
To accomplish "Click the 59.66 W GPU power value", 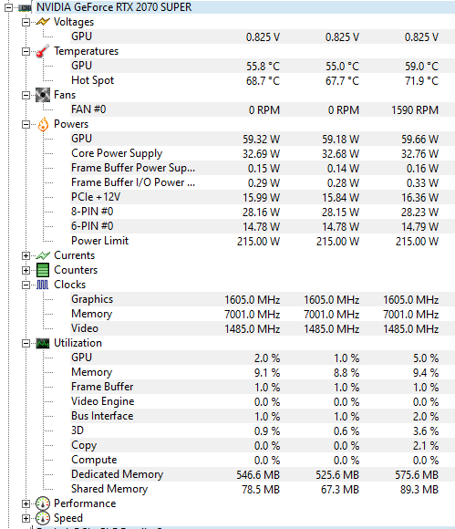I will [x=420, y=140].
